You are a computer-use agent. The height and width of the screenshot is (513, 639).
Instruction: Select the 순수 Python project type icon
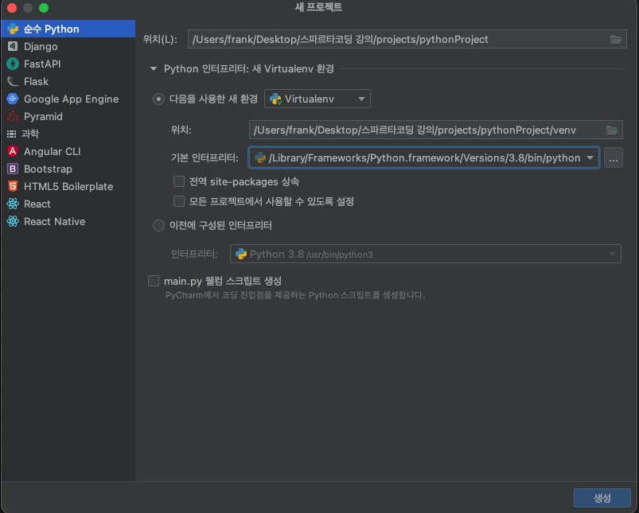click(13, 29)
